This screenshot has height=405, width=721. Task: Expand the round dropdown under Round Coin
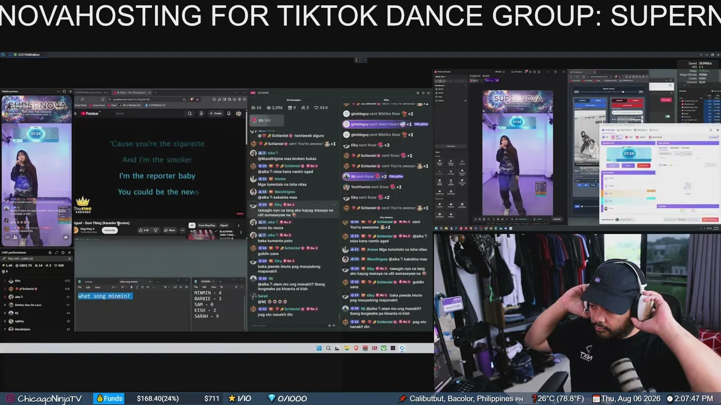(666, 154)
